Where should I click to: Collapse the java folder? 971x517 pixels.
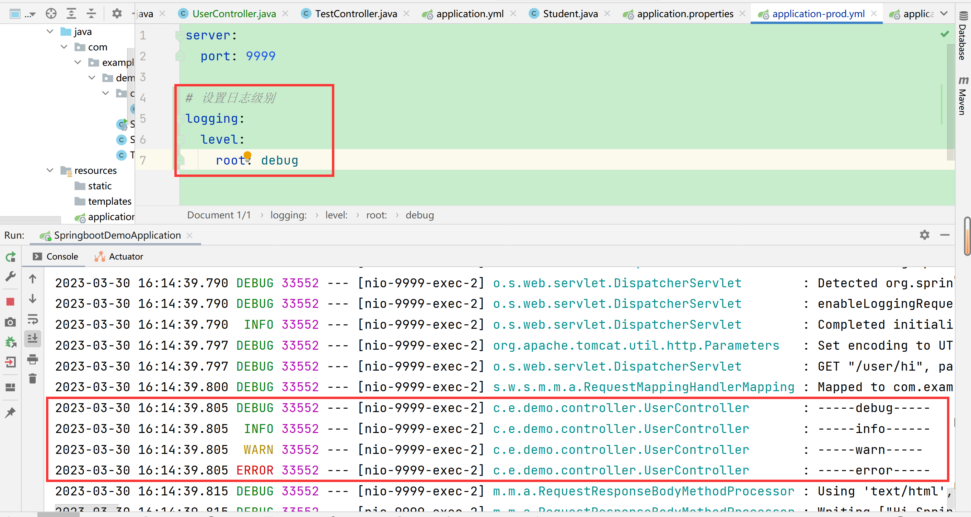coord(50,31)
